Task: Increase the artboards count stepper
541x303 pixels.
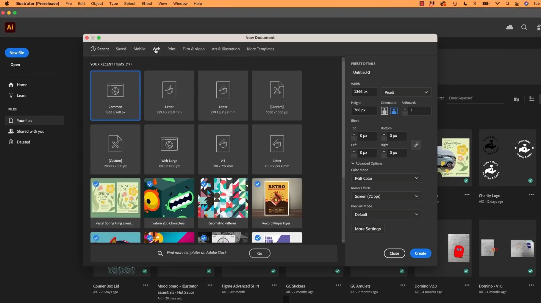Action: coord(404,109)
